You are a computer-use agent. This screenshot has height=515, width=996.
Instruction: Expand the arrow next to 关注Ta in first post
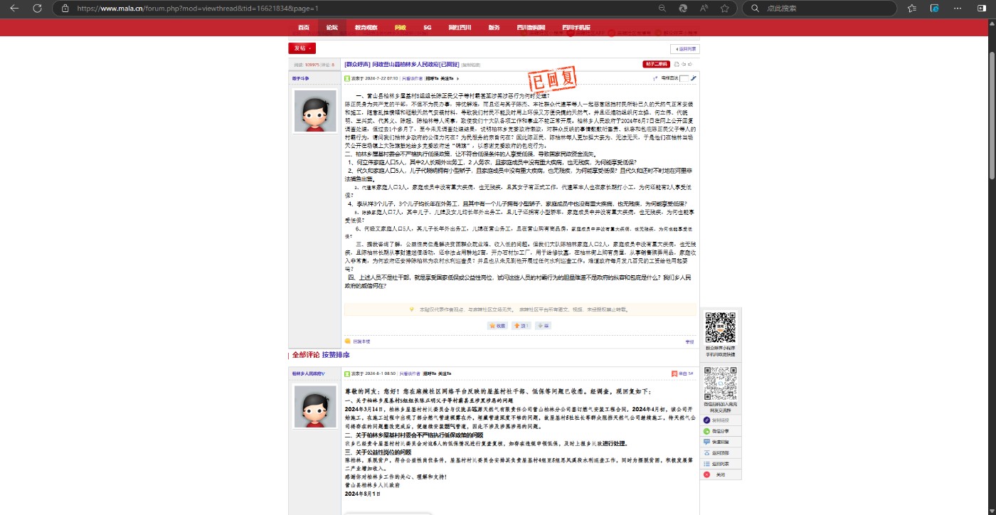coord(458,78)
